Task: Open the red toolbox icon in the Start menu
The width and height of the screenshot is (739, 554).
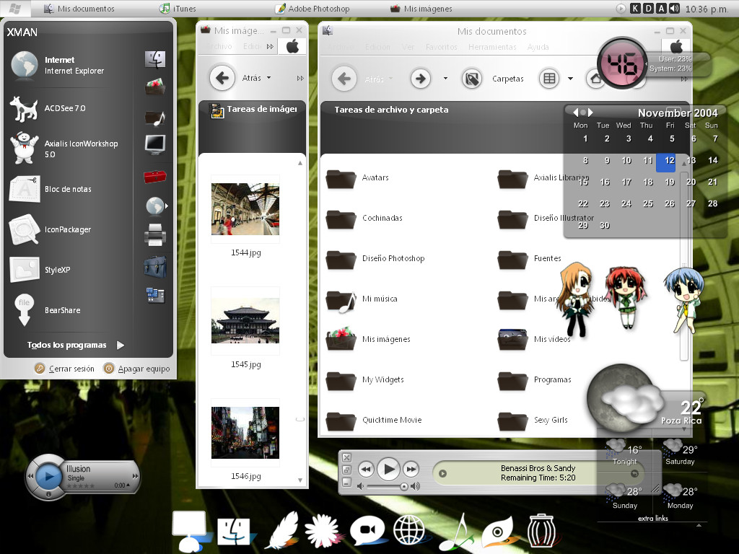Action: [x=155, y=177]
